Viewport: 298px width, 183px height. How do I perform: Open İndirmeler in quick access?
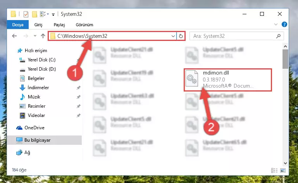point(38,88)
